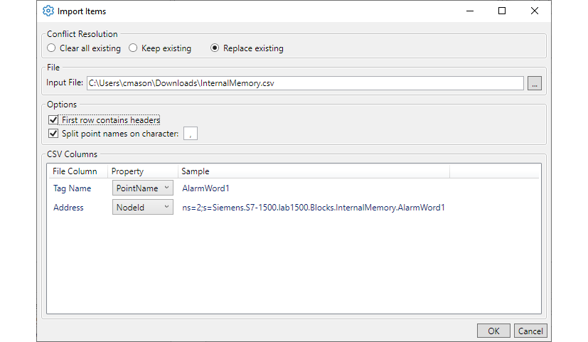This screenshot has height=342, width=588.
Task: Click the Sample column header
Action: [x=196, y=171]
